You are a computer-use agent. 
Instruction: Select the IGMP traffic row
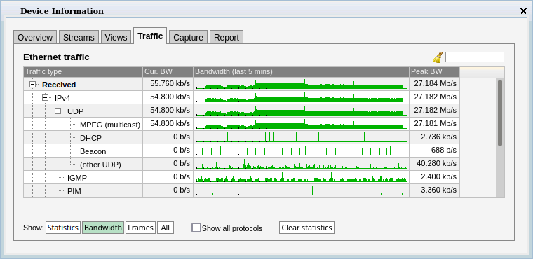tap(241, 177)
